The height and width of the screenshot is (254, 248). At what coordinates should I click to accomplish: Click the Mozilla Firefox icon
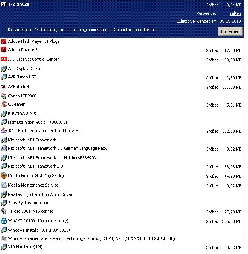coord(3,176)
